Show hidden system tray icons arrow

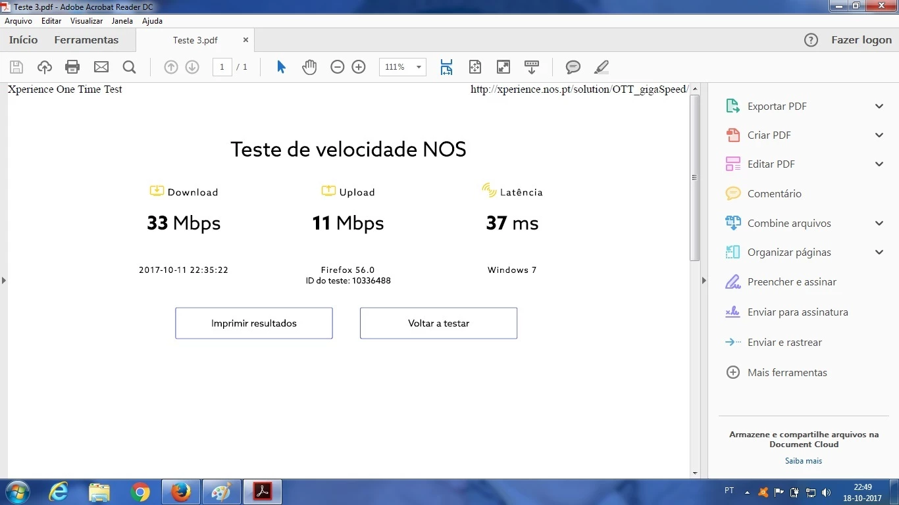[x=747, y=492]
